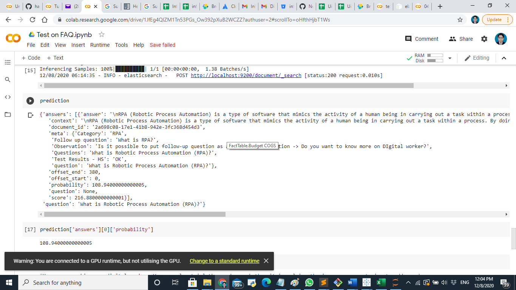This screenshot has width=516, height=290.
Task: Open the Google account avatar in Colab
Action: (x=501, y=39)
